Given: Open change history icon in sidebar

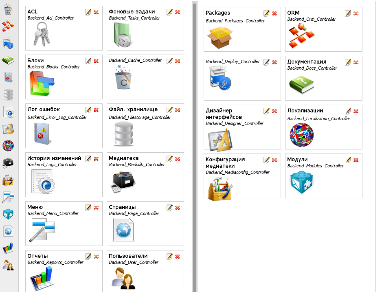Looking at the screenshot, I should (9, 112).
